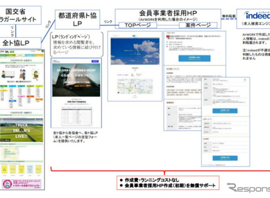This screenshot has width=270, height=198.
Task: Click the LP(ランディングページ) description text
Action: click(x=77, y=44)
